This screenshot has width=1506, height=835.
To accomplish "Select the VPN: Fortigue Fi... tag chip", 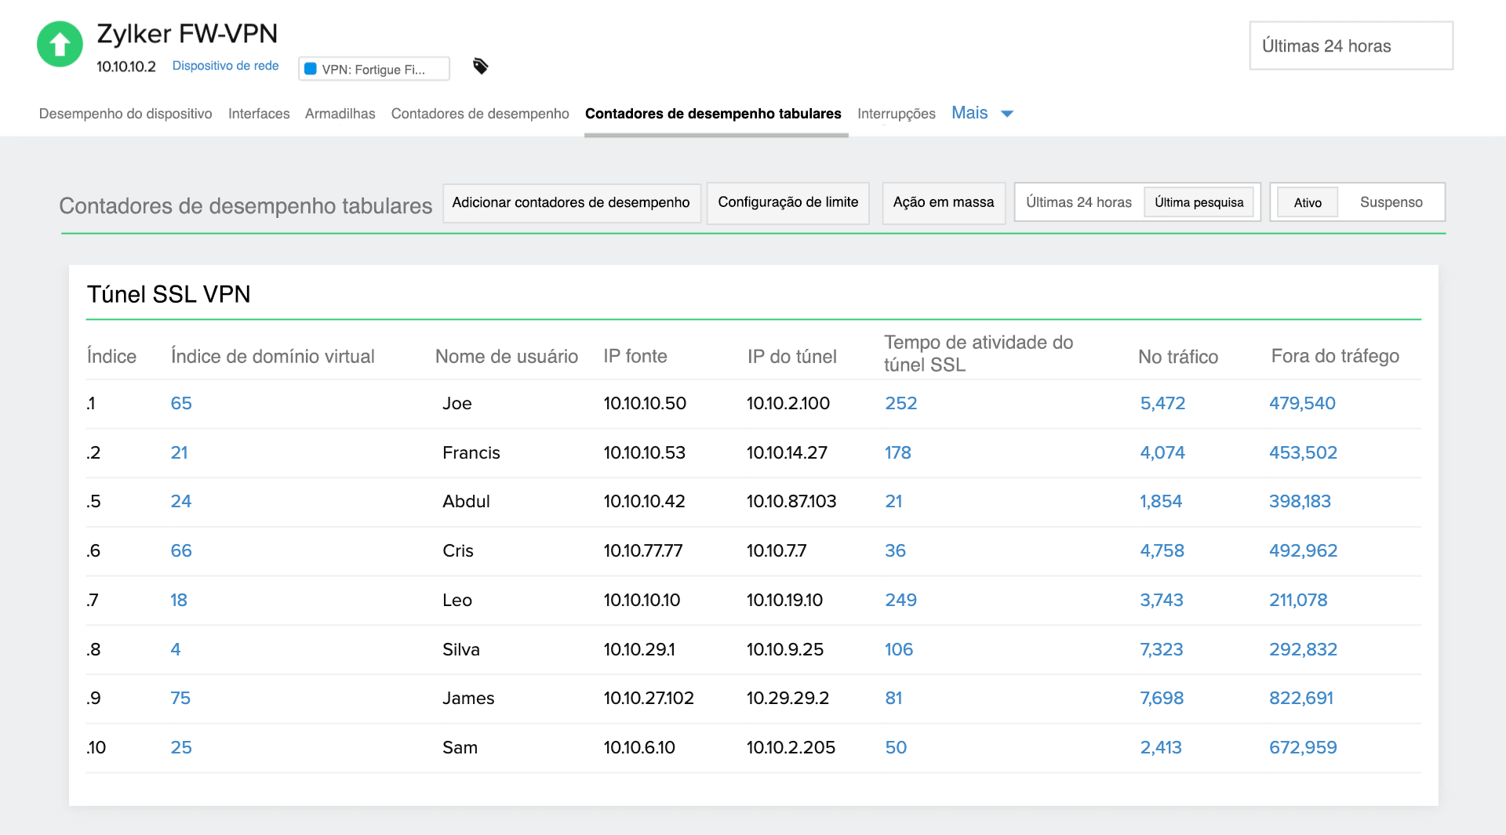I will [x=373, y=69].
